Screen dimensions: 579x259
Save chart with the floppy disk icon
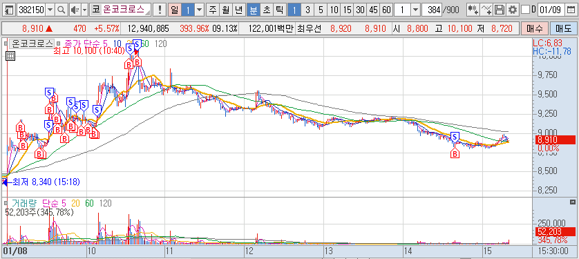pyautogui.click(x=500, y=10)
